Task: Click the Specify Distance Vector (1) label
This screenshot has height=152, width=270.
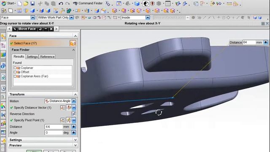Action: click(32, 108)
